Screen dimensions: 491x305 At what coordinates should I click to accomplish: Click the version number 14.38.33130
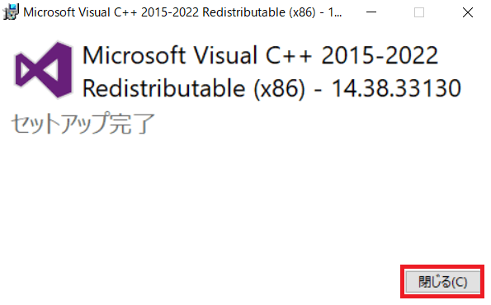click(x=396, y=88)
